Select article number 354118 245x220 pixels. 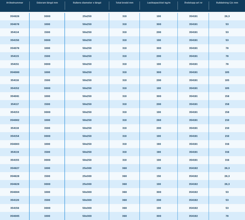[x=15, y=128]
